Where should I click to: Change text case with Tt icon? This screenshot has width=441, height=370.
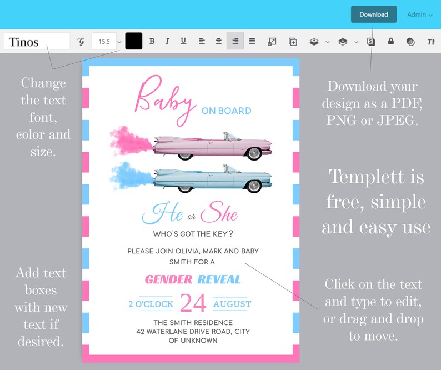coord(431,42)
